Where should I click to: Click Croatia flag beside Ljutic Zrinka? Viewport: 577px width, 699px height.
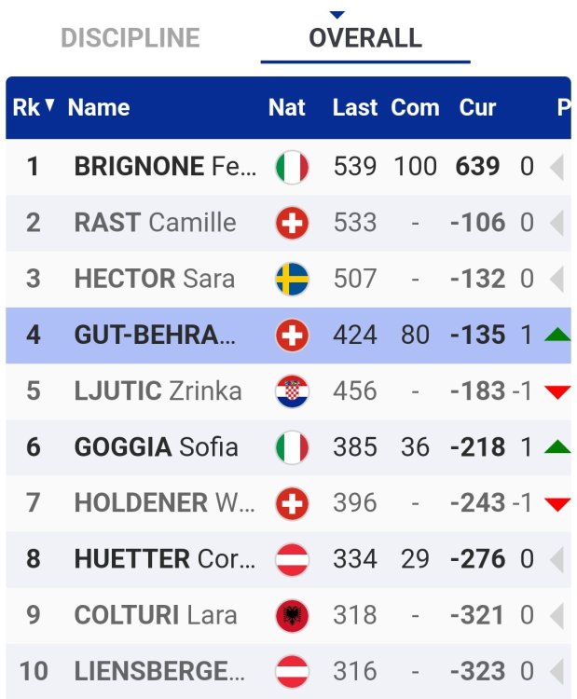point(292,391)
